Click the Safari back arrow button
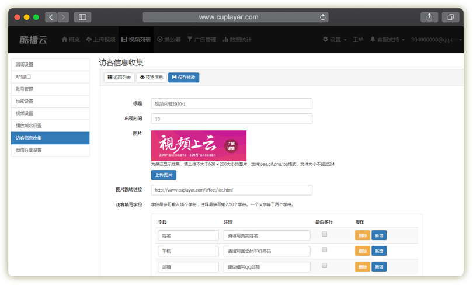Viewport: 473px width, 285px height. 51,18
